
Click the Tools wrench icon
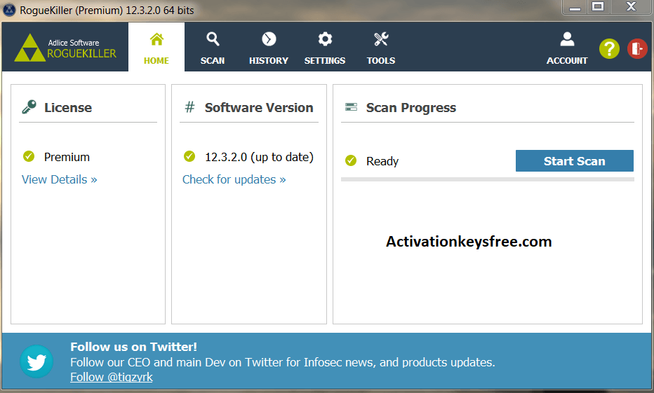pos(381,39)
